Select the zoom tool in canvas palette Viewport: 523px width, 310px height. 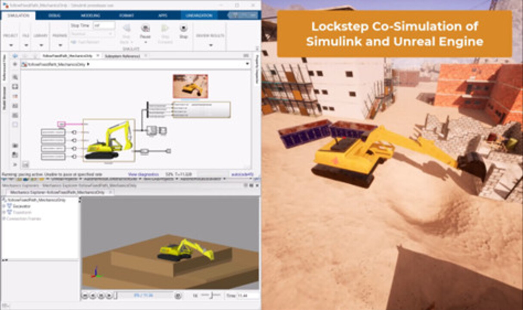pos(15,77)
